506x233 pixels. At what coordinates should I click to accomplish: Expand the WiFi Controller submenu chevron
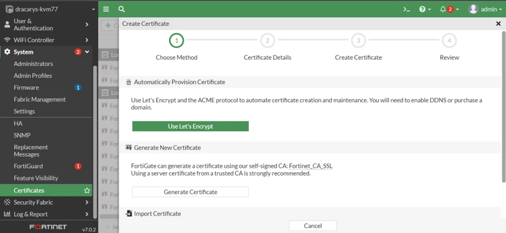[87, 40]
